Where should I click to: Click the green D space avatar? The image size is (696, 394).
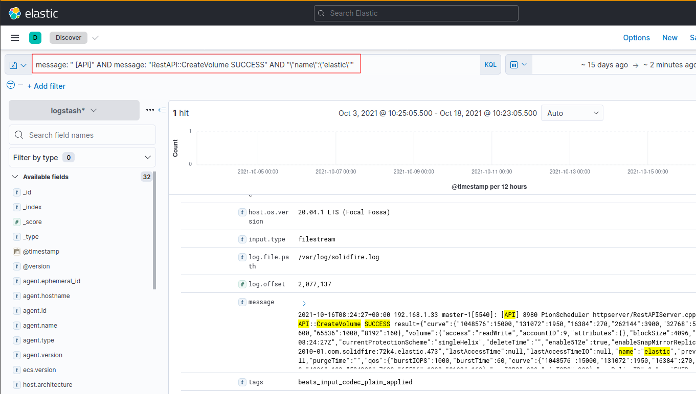coord(35,37)
